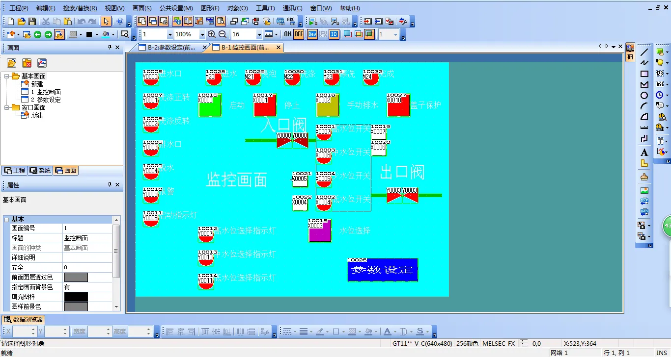Click the 图样前景色 gray swatch
Image resolution: width=671 pixels, height=357 pixels.
[x=76, y=306]
